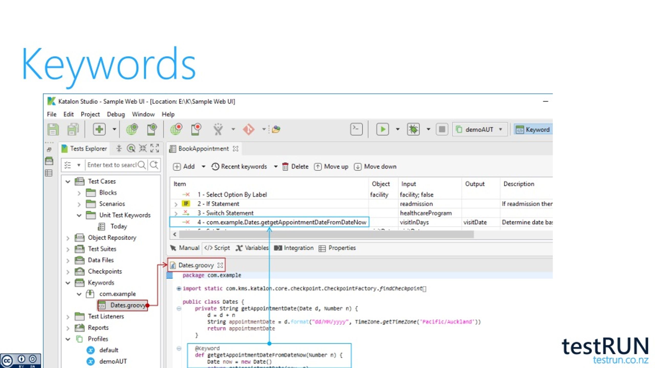This screenshot has height=368, width=655.
Task: Click the Katalon integration toolbar icon
Action: [x=218, y=129]
